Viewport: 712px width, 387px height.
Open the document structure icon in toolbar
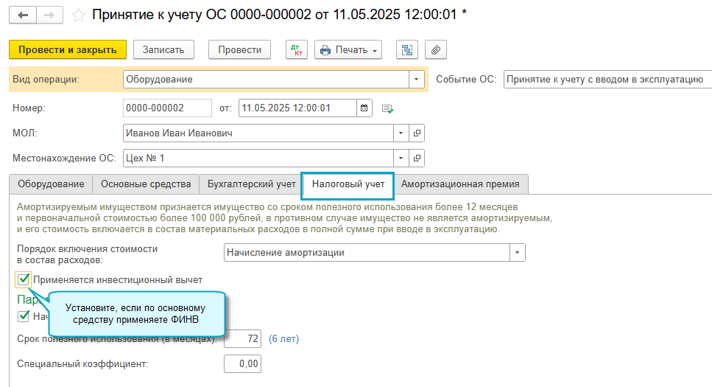(406, 49)
